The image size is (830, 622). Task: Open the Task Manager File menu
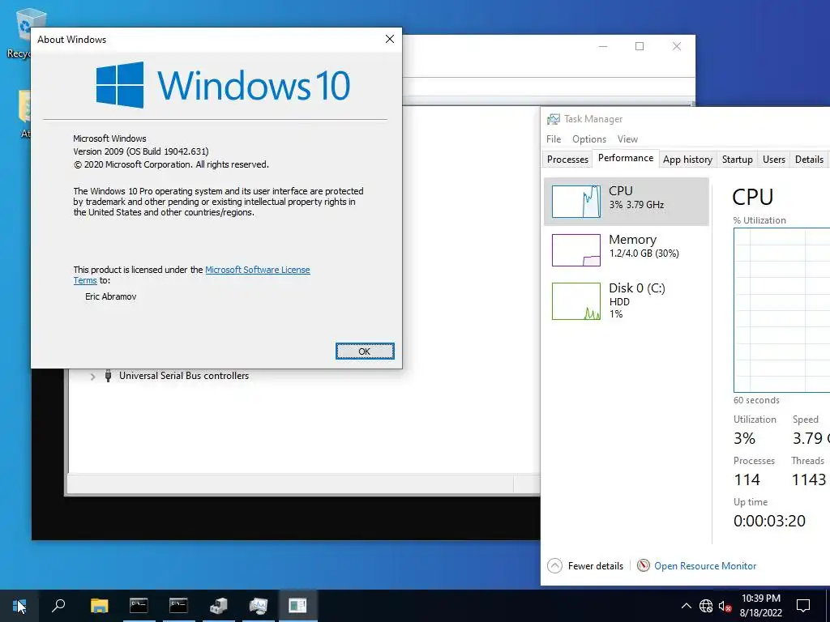click(x=553, y=139)
